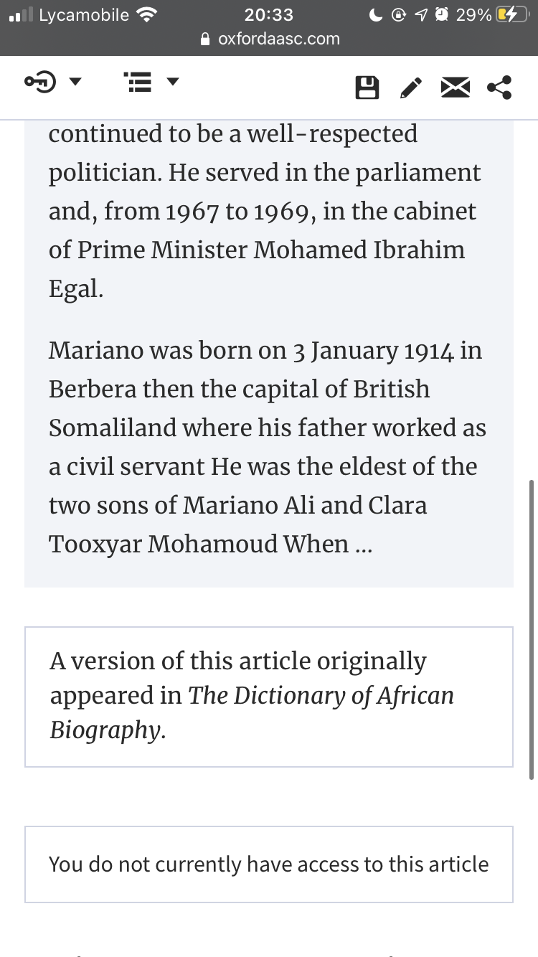538x957 pixels.
Task: Email the article via envelope icon
Action: click(454, 88)
